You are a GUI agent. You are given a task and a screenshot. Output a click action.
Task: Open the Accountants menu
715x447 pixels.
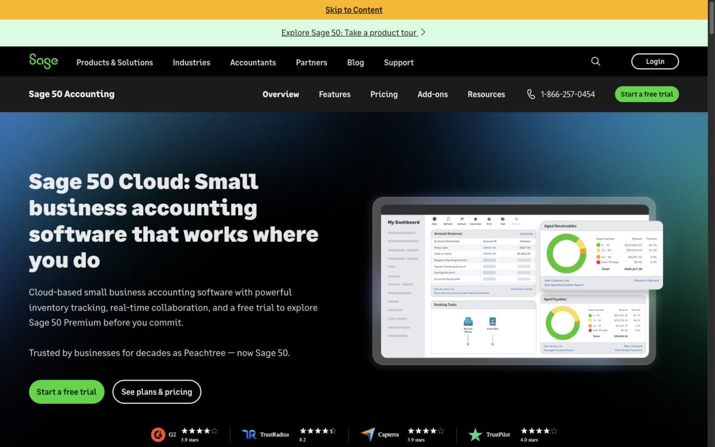(253, 63)
